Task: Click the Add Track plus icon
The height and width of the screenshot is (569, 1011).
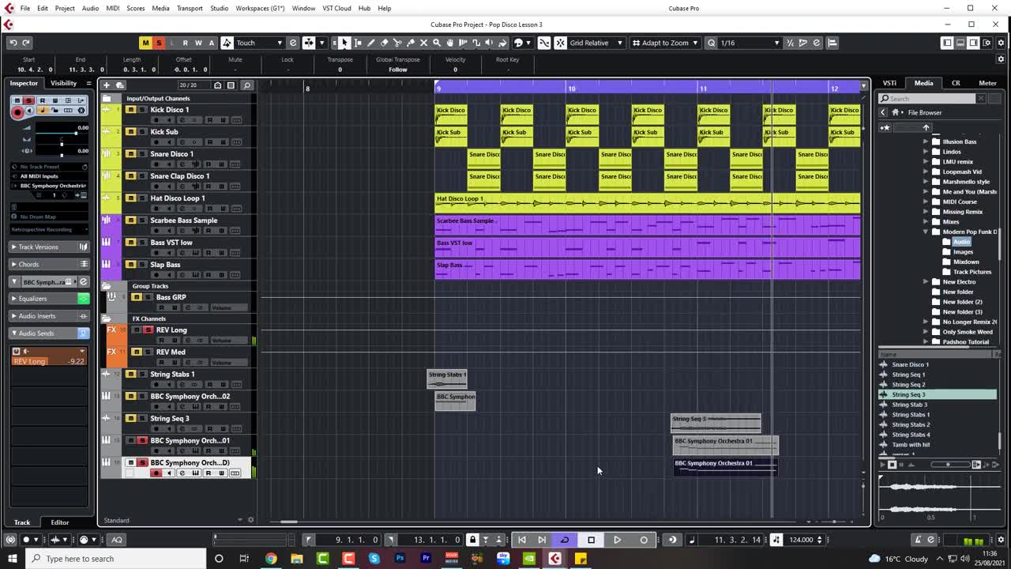Action: point(106,85)
